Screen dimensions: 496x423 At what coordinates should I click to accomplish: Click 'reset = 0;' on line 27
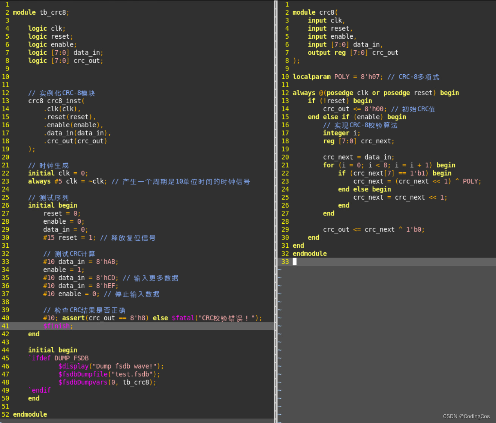[62, 214]
